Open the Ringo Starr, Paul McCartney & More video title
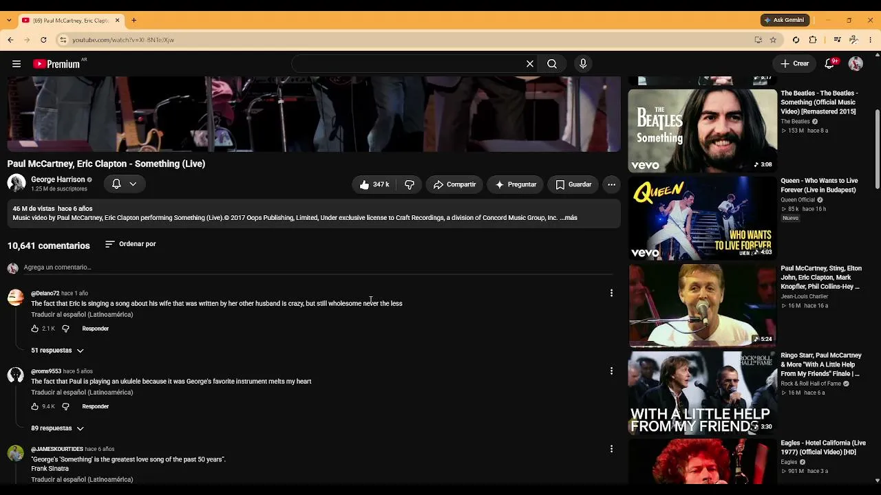Viewport: 881px width, 495px height. (x=821, y=365)
